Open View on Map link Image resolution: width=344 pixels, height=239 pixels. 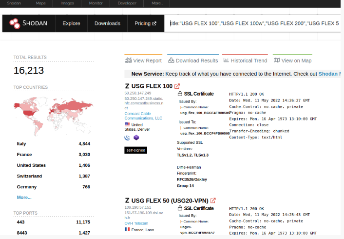[292, 60]
